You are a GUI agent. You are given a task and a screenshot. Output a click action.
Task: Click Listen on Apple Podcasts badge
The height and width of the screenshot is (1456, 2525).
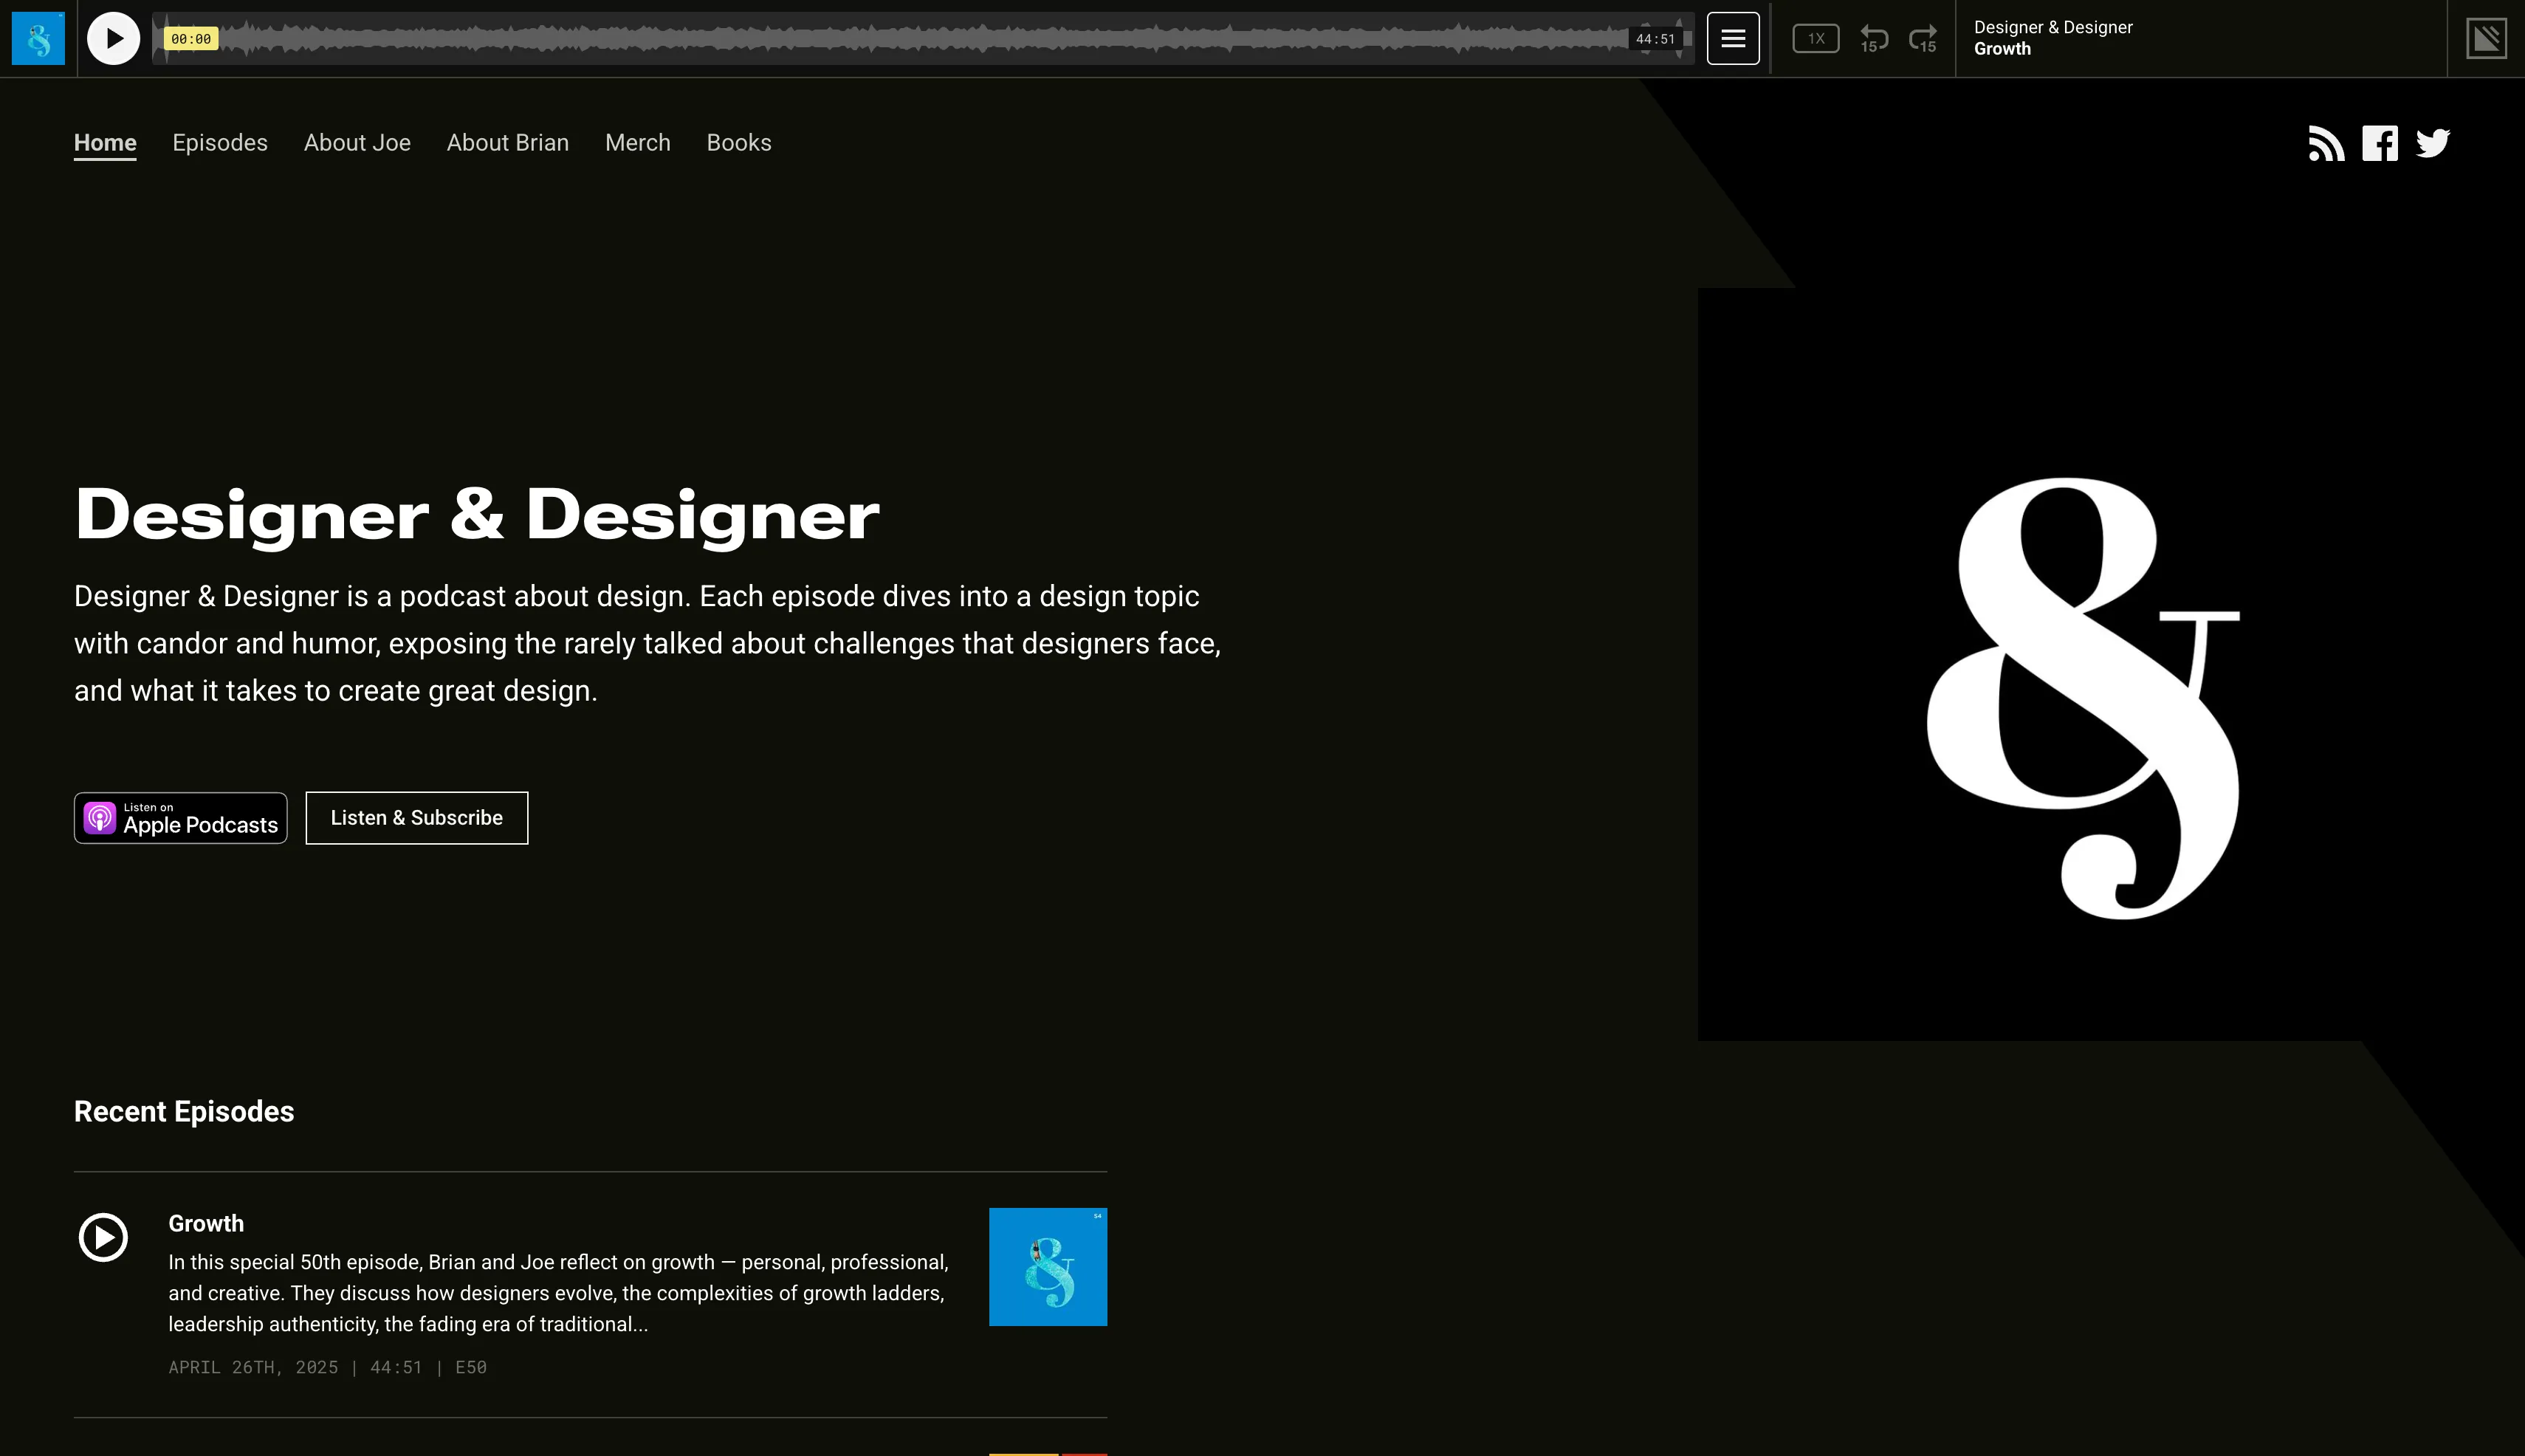(x=180, y=818)
